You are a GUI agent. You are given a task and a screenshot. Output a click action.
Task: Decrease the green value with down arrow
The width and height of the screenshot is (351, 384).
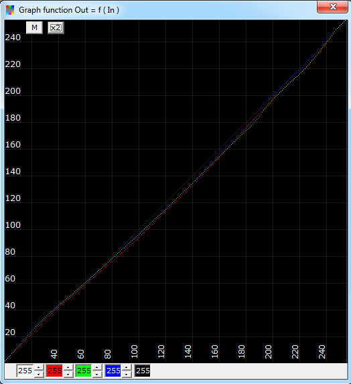(x=97, y=374)
